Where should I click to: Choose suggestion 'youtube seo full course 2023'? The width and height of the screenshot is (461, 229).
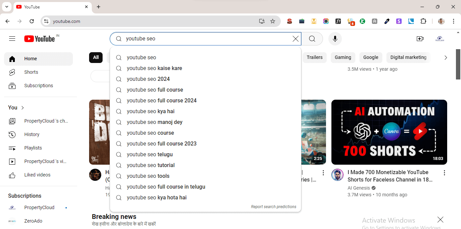[x=206, y=144]
